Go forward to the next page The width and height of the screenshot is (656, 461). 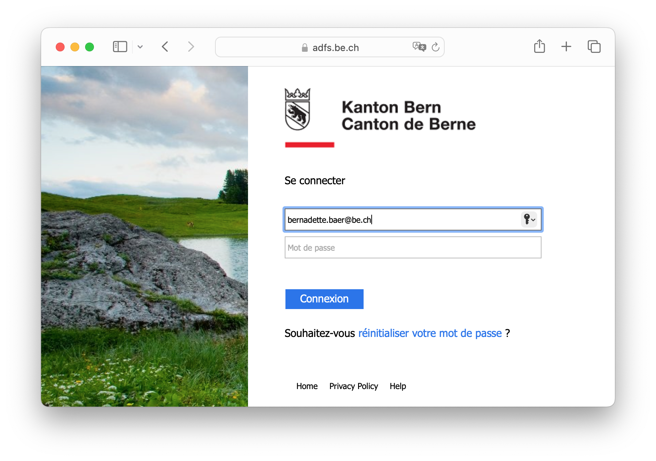pyautogui.click(x=191, y=47)
